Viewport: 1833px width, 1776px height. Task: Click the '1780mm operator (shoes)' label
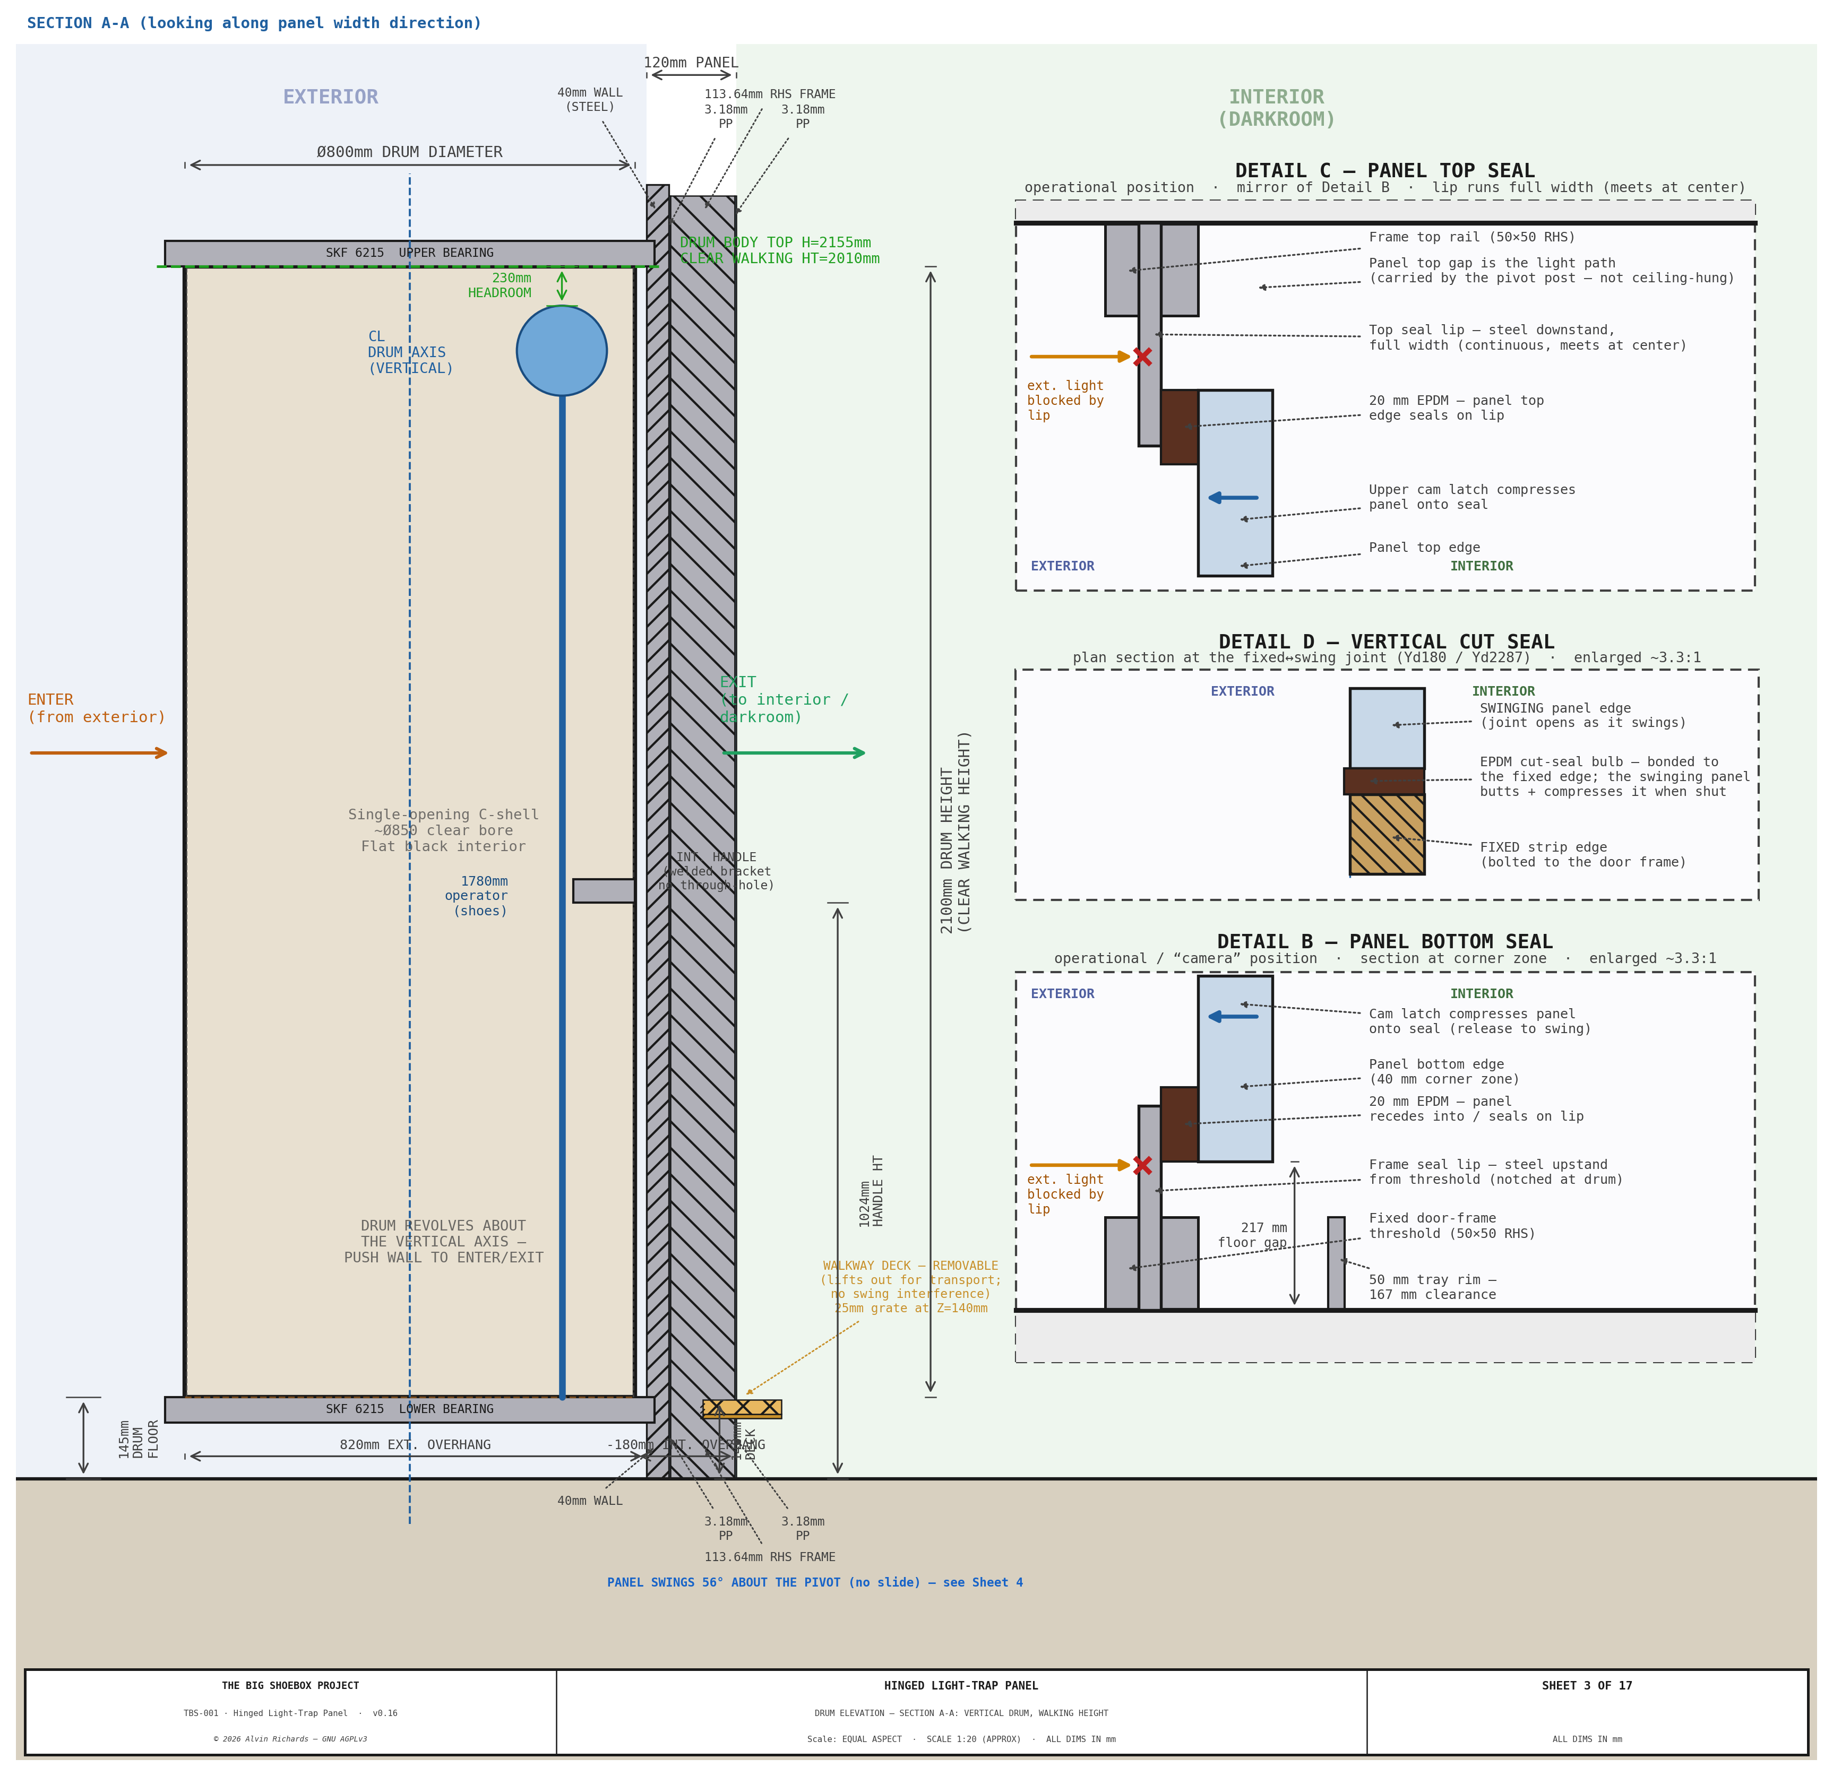pyautogui.click(x=476, y=896)
